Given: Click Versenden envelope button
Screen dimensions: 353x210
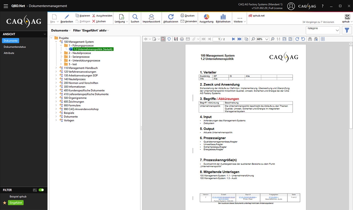Looking at the screenshot, I should 189,21.
